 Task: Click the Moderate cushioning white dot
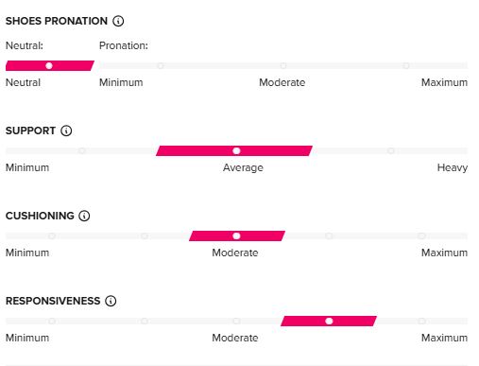click(x=236, y=235)
